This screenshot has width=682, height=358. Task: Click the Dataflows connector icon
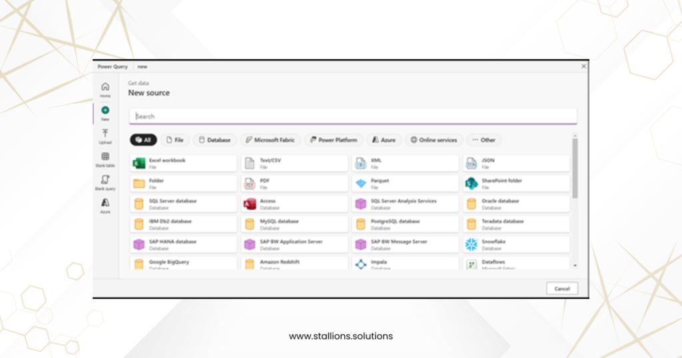click(x=472, y=264)
